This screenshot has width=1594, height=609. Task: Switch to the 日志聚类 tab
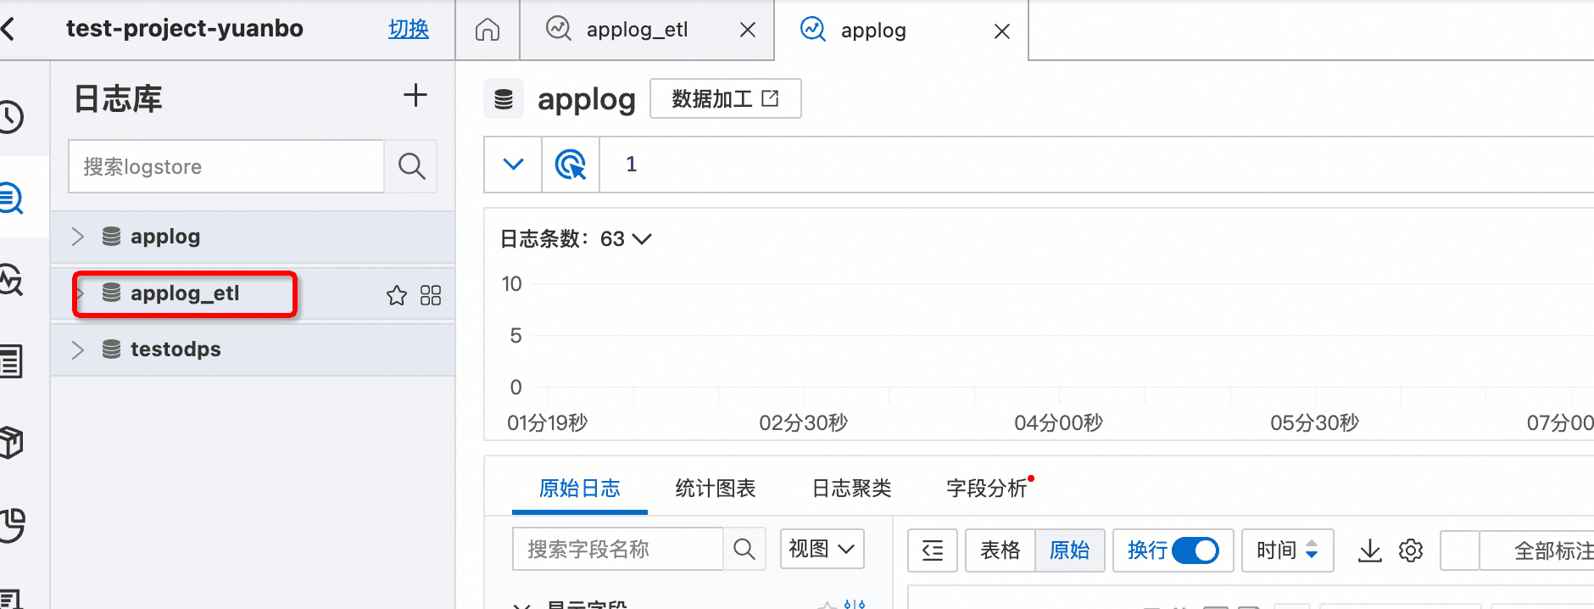point(851,489)
